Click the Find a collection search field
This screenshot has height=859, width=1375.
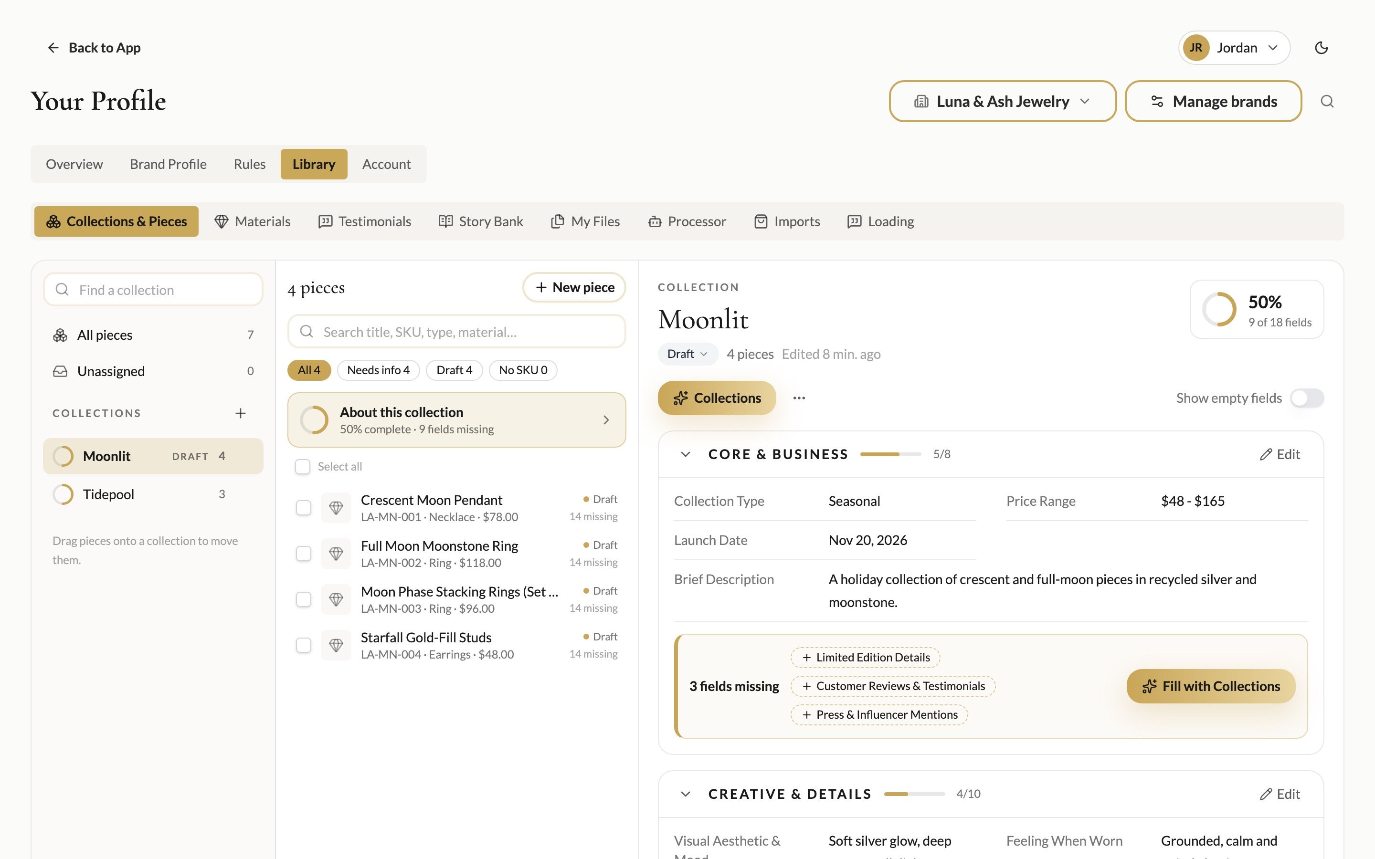153,290
